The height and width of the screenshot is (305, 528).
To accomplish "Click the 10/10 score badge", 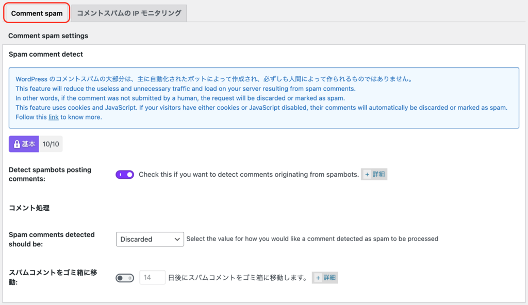I will (51, 144).
